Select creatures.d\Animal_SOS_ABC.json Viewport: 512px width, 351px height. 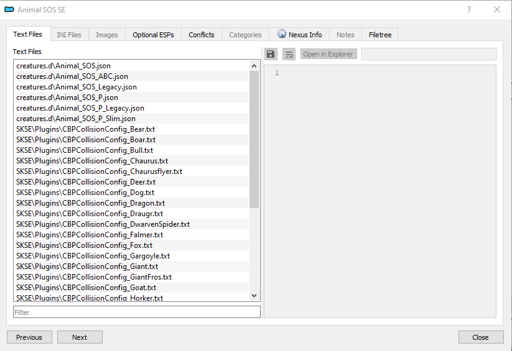(132, 76)
